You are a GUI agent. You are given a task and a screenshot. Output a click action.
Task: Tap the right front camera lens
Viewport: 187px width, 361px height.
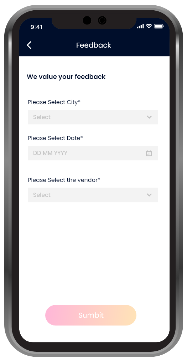click(x=102, y=21)
